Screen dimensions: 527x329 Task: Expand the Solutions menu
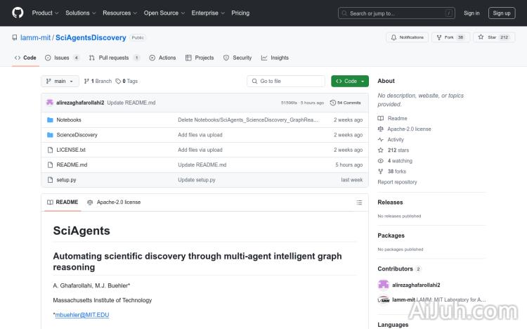[x=80, y=13]
